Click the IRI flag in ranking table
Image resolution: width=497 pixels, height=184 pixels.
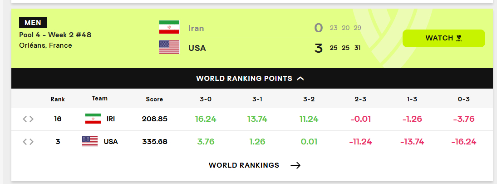coord(93,119)
